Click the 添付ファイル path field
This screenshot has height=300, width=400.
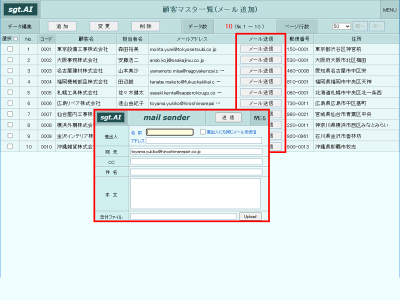click(x=183, y=216)
